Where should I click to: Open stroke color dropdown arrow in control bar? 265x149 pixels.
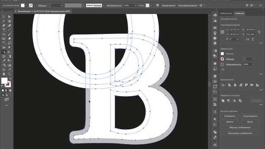tap(34, 5)
